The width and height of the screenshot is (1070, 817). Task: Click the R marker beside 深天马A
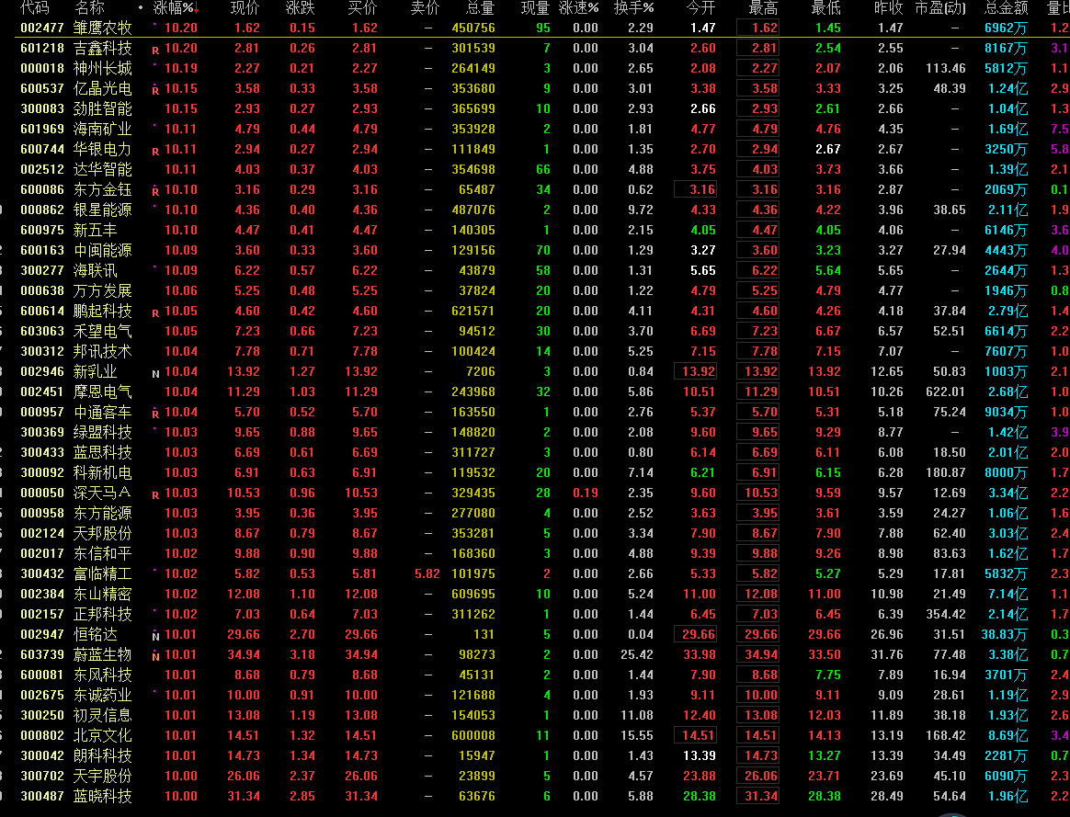155,494
